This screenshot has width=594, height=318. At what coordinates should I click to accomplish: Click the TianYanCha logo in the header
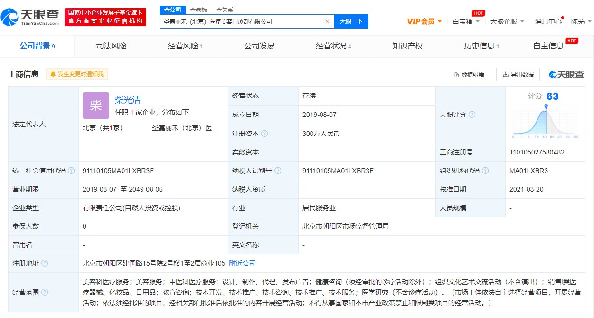[30, 18]
